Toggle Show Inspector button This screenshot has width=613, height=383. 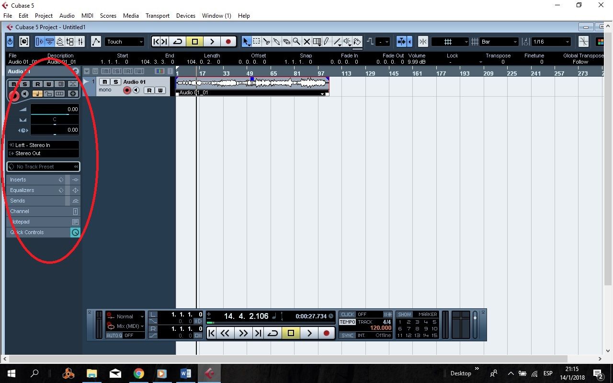coord(40,42)
